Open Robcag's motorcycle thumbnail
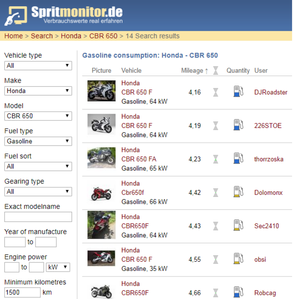 [101, 292]
